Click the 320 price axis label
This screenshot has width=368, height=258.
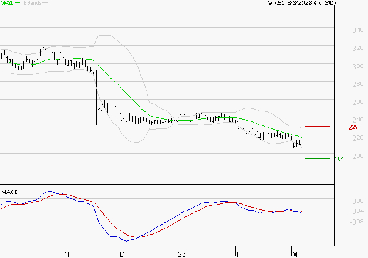(x=358, y=48)
